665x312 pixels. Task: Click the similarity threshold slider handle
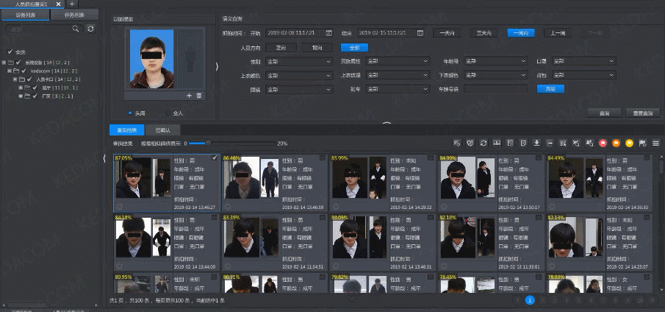click(x=208, y=143)
